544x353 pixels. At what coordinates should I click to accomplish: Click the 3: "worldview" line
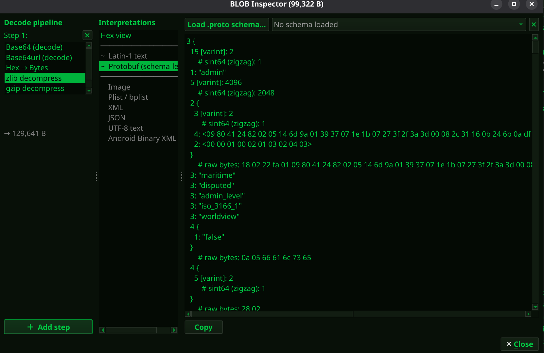click(215, 216)
